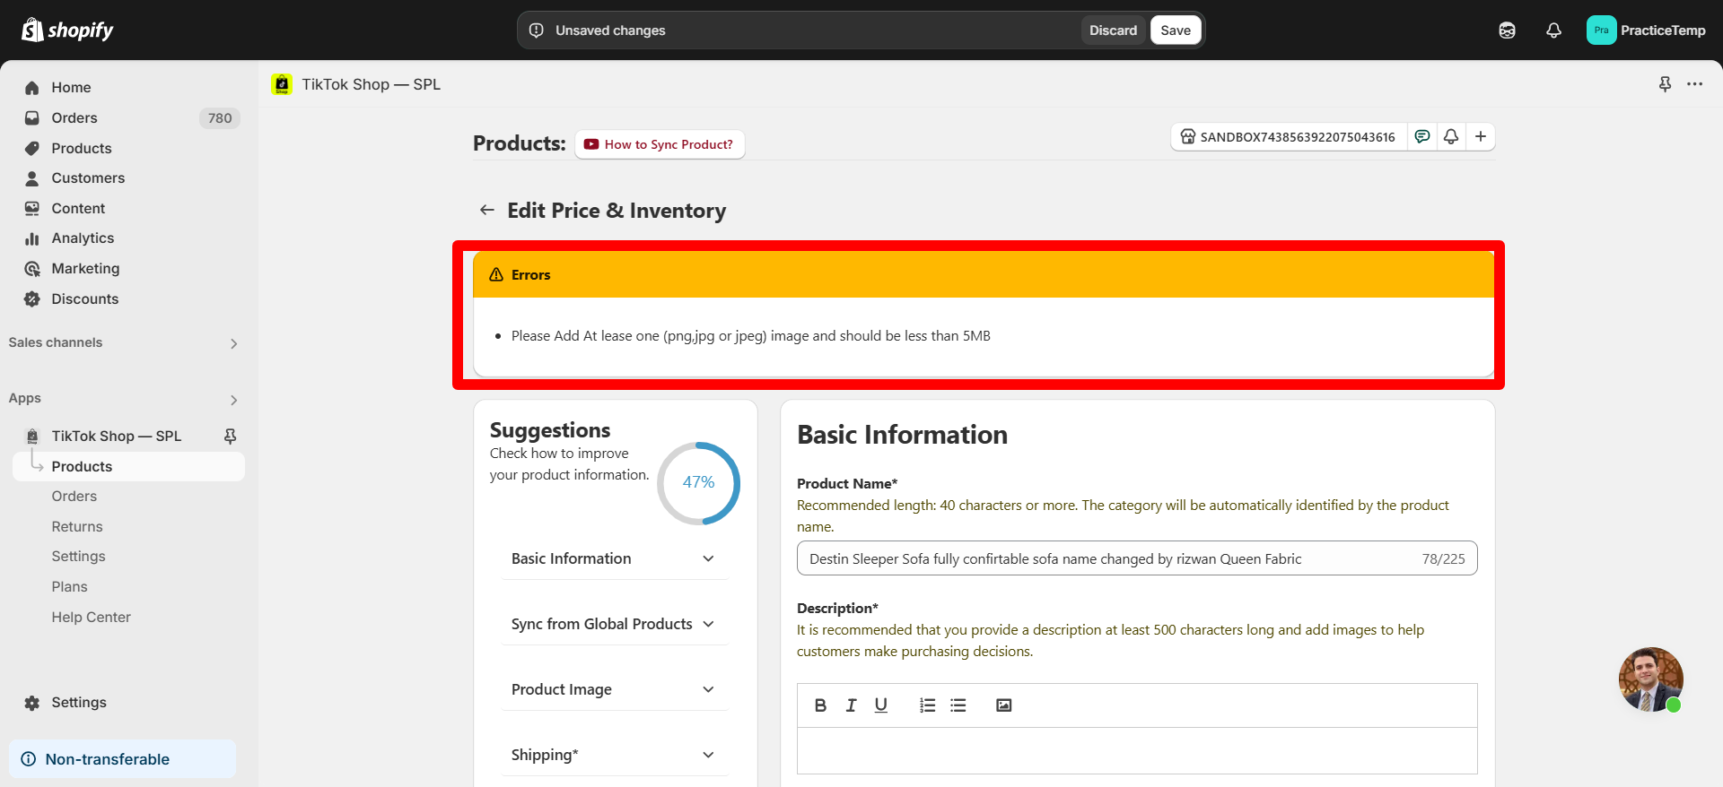Viewport: 1723px width, 787px height.
Task: Apply underline formatting in description editor
Action: click(881, 705)
